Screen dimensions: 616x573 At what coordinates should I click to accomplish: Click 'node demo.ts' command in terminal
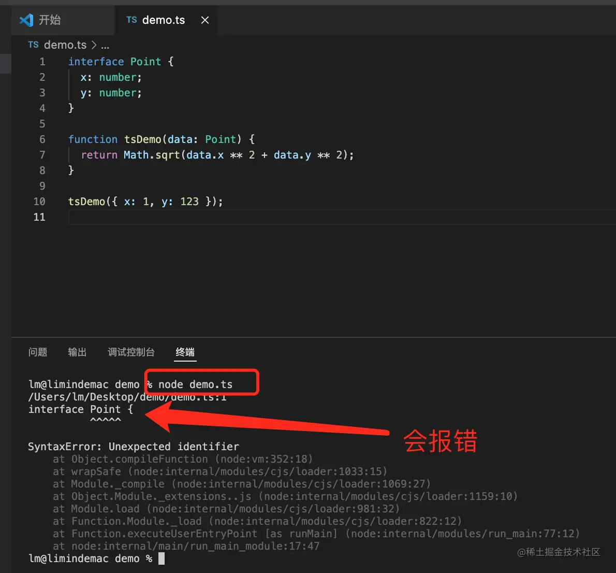coord(195,384)
